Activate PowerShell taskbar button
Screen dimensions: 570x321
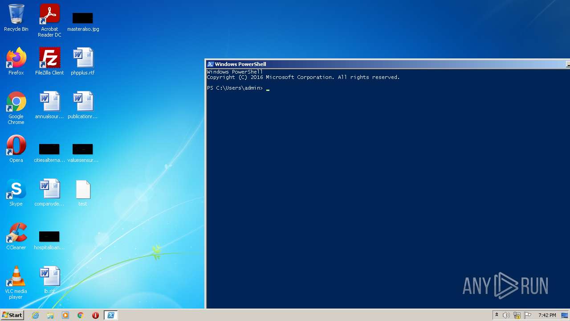[110, 315]
